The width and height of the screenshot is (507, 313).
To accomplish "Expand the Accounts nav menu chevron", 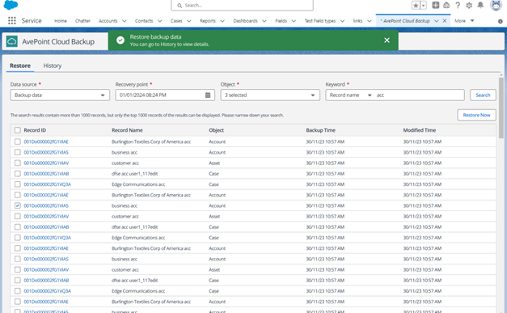I will 125,21.
